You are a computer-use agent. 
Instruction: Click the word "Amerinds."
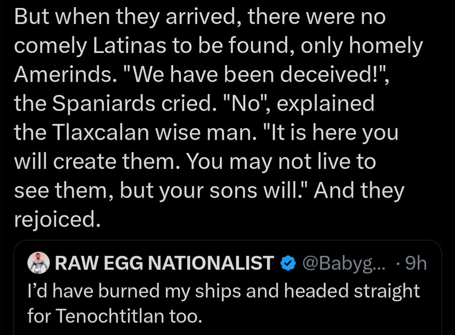(x=64, y=75)
